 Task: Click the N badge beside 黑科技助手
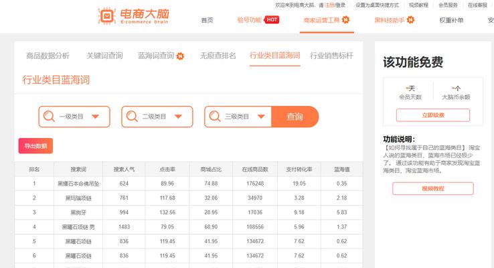click(x=410, y=20)
